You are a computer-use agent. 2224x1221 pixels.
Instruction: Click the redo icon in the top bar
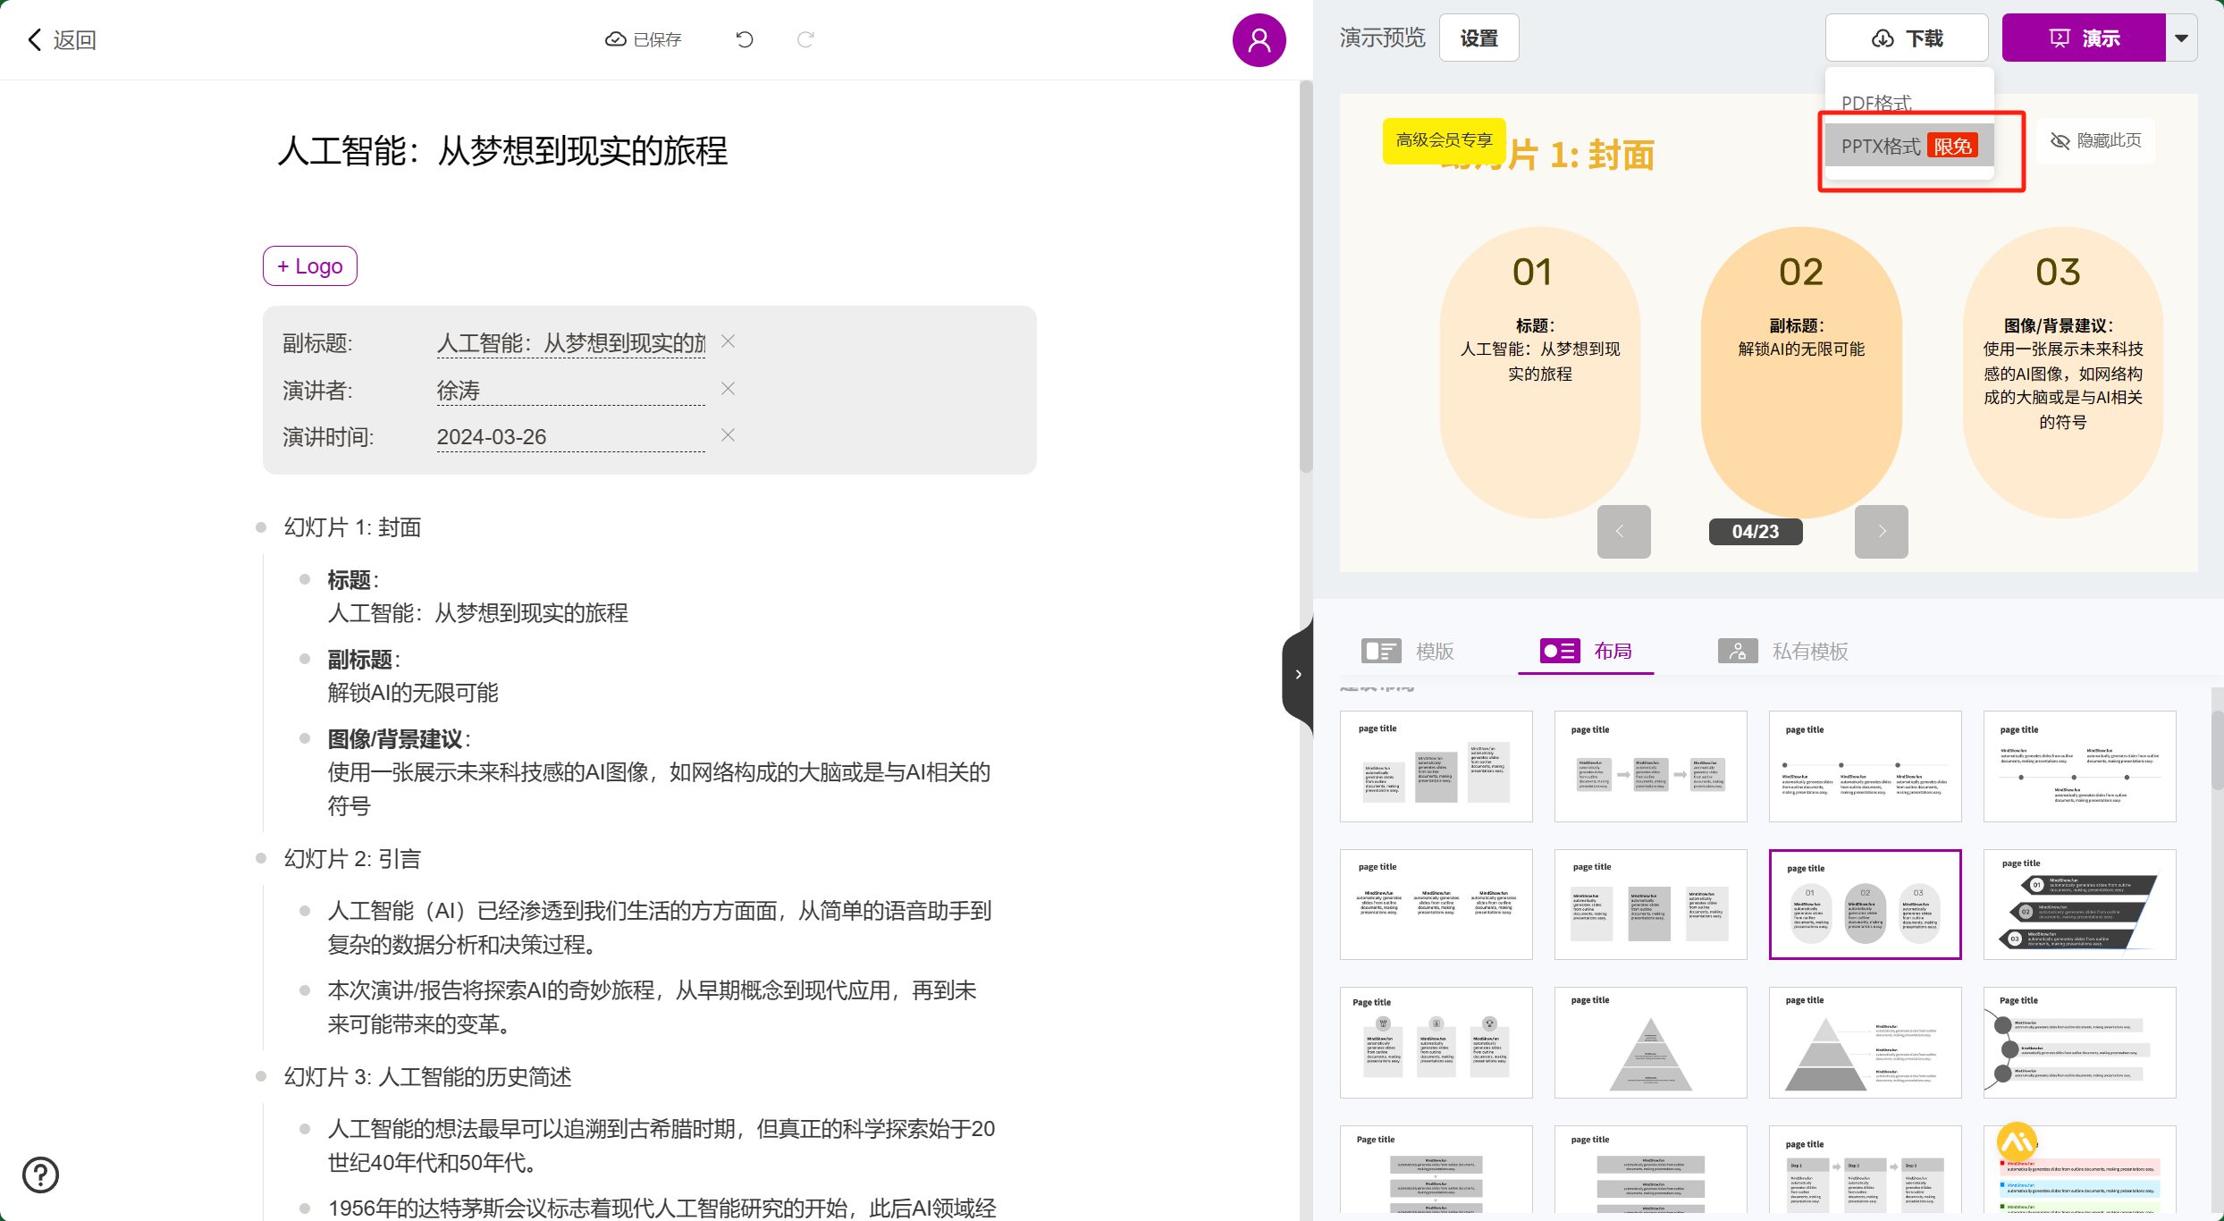pos(805,39)
